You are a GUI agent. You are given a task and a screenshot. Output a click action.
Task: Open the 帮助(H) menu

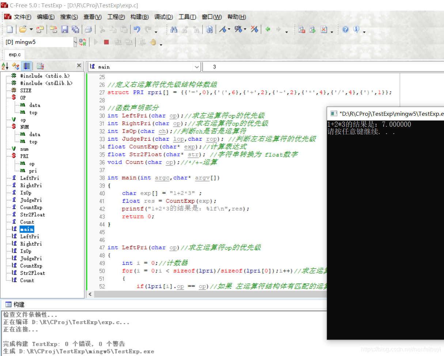(x=237, y=17)
